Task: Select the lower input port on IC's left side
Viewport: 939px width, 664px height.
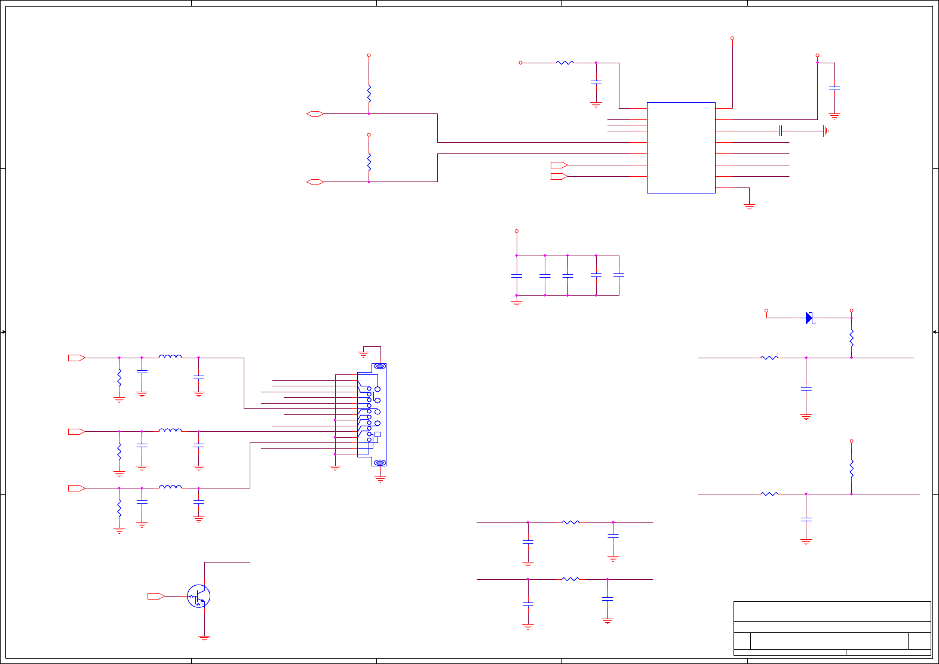Action: click(559, 176)
